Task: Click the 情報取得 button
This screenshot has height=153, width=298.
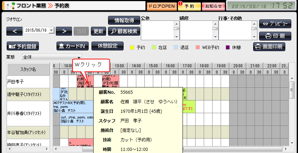Action: coord(124,20)
